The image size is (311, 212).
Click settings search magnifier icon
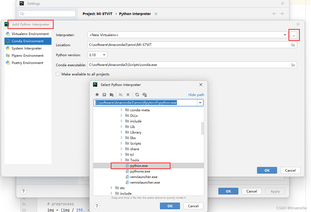click(22, 14)
